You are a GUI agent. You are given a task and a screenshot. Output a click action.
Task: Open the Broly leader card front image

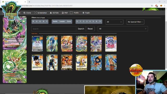[x=15, y=33]
